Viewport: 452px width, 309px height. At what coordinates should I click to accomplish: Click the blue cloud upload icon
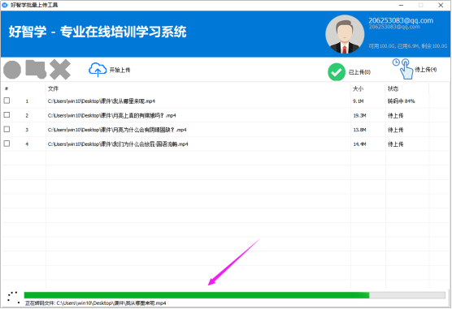98,70
